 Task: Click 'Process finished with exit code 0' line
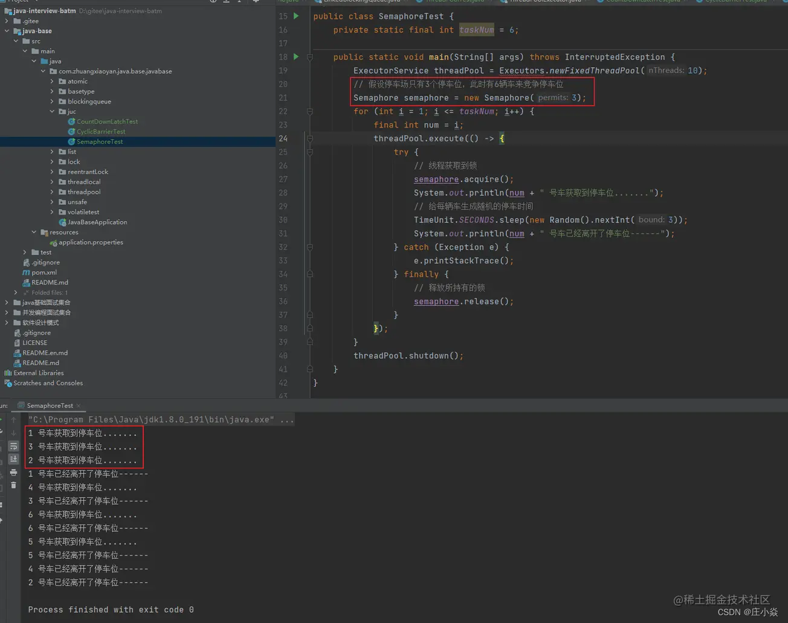(111, 610)
